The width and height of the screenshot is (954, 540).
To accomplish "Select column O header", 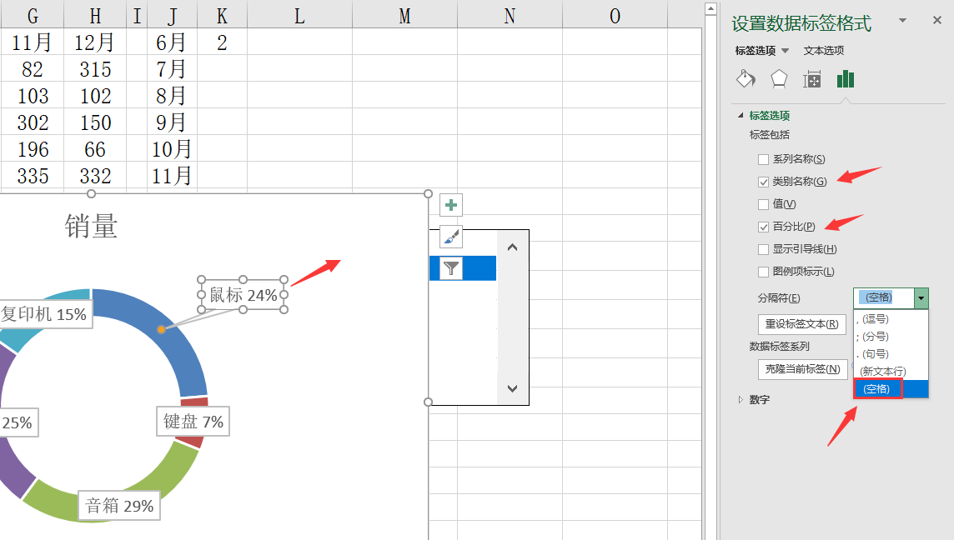I will (x=615, y=17).
